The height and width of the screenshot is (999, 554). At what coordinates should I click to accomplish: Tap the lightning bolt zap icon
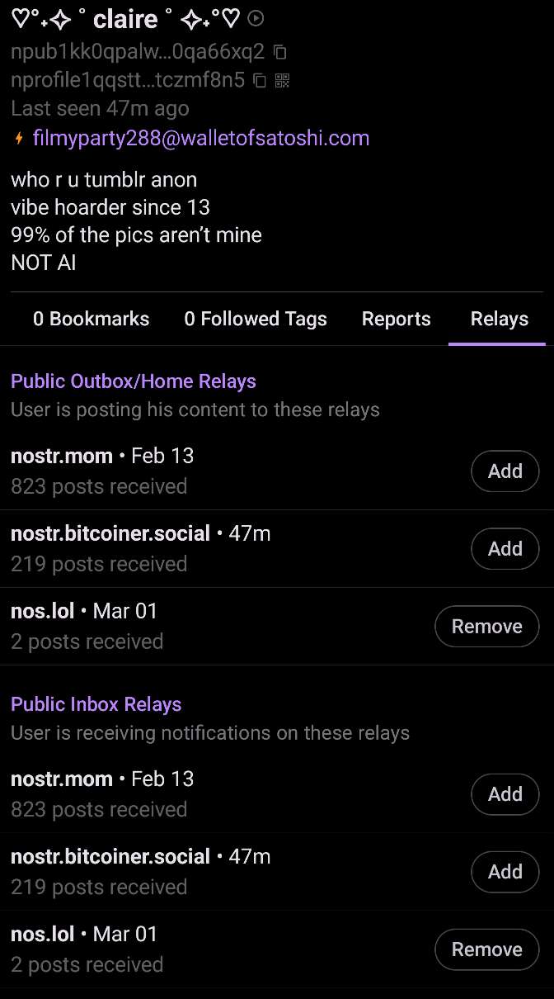click(x=19, y=139)
